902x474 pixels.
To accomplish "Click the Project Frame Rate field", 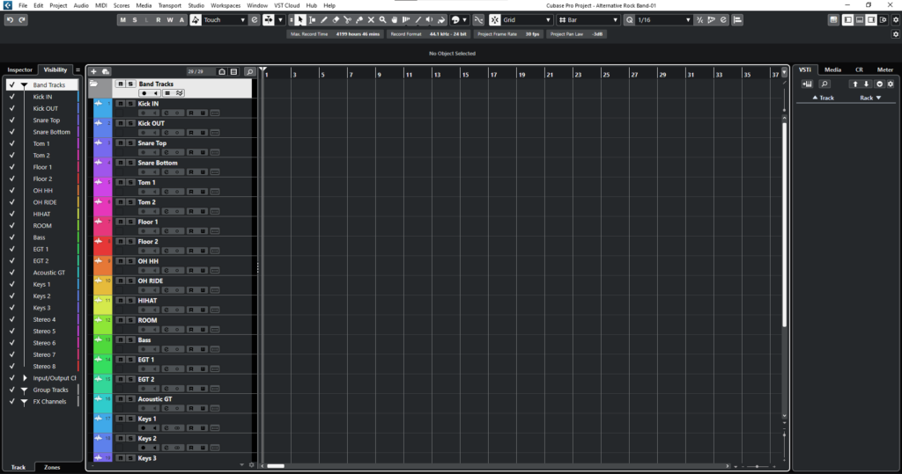I will pos(508,34).
